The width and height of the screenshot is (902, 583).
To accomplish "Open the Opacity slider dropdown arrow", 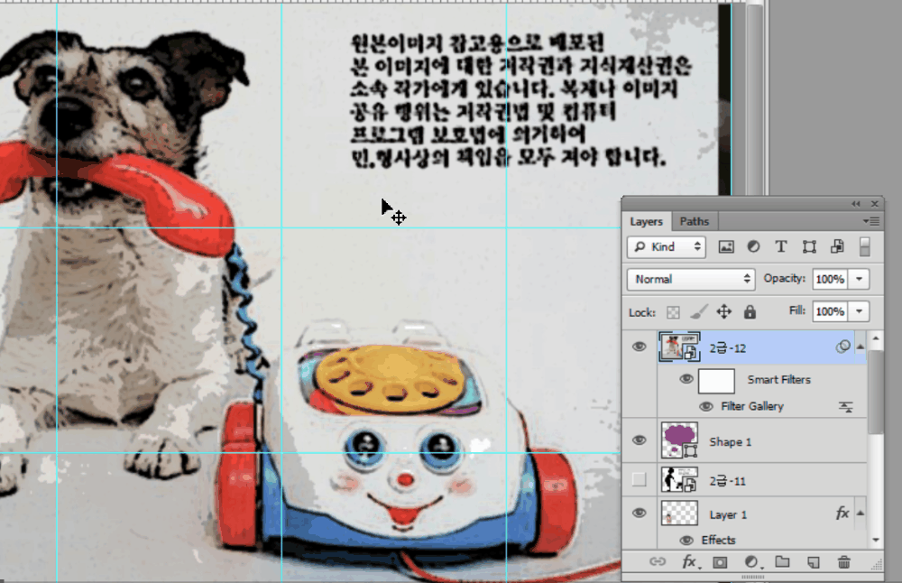I will [860, 279].
